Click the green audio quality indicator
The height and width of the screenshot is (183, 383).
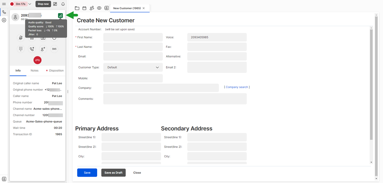pyautogui.click(x=61, y=16)
